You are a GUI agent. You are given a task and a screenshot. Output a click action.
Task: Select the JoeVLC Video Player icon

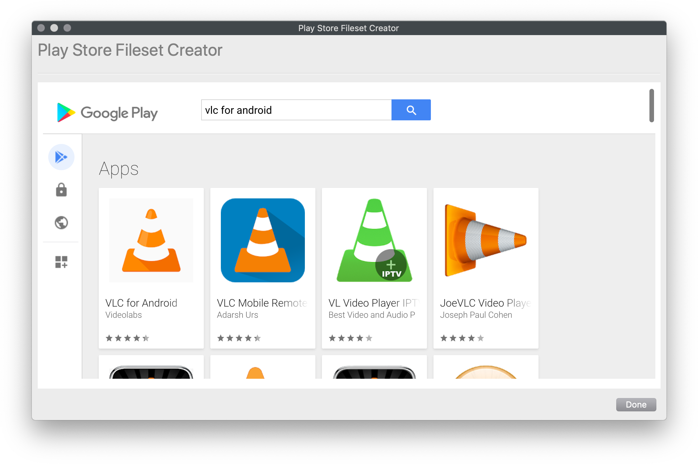click(486, 240)
